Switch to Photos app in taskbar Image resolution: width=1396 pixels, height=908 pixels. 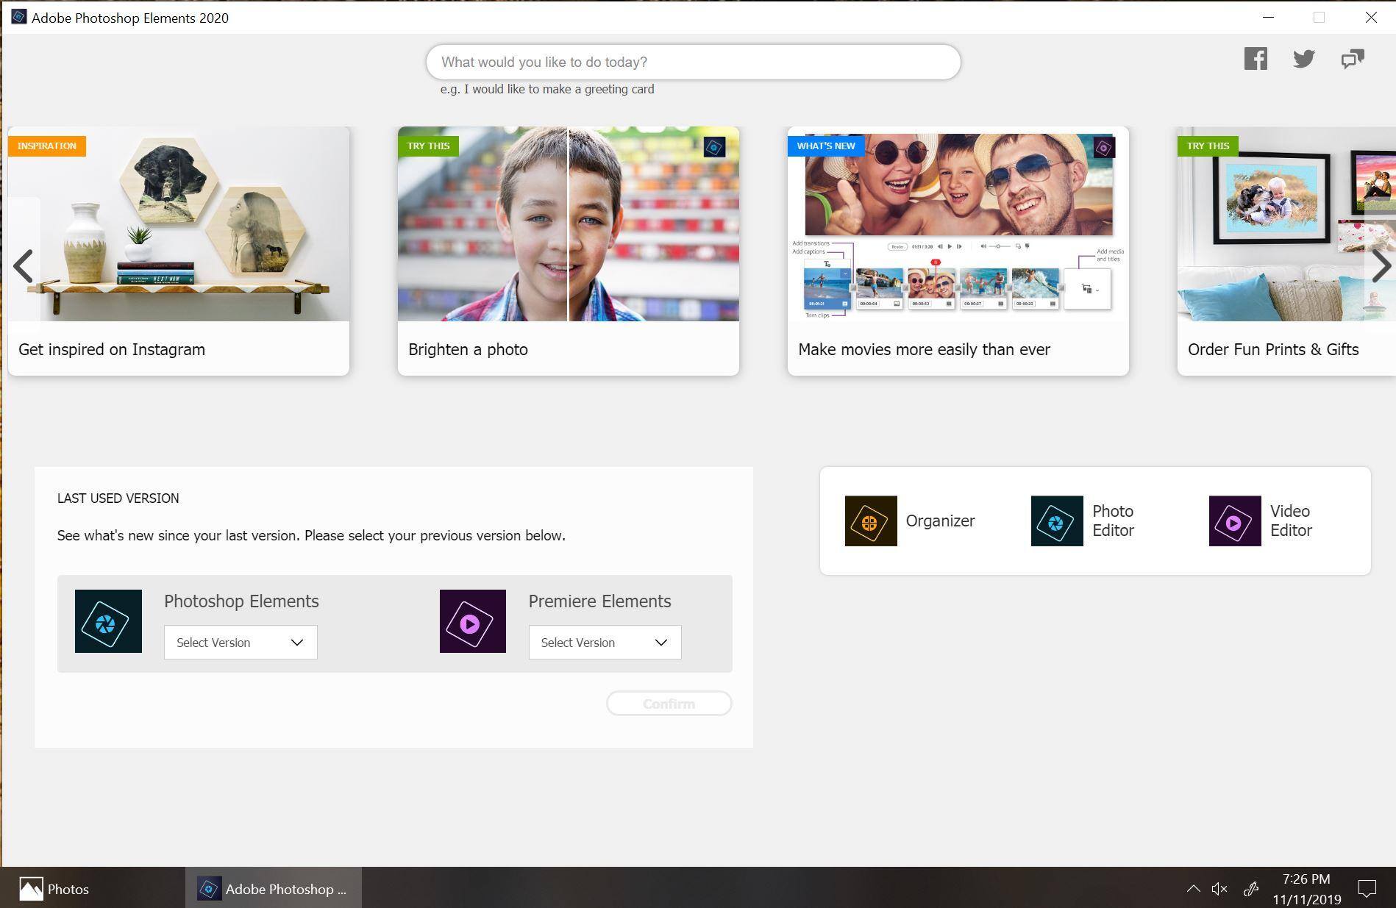click(x=55, y=889)
